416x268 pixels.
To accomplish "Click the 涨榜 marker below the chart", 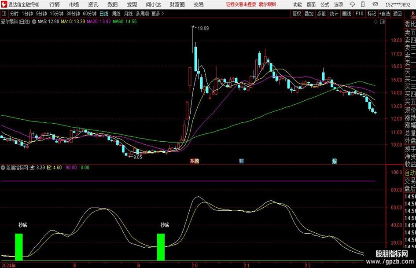I will click(x=195, y=161).
